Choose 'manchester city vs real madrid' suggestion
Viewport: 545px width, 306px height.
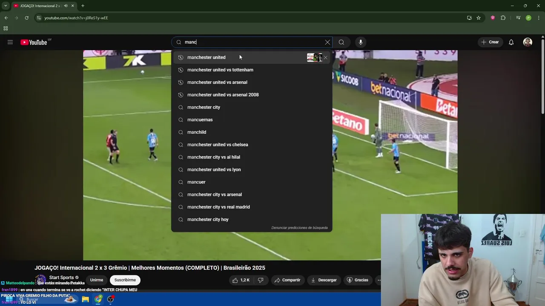pyautogui.click(x=252, y=207)
